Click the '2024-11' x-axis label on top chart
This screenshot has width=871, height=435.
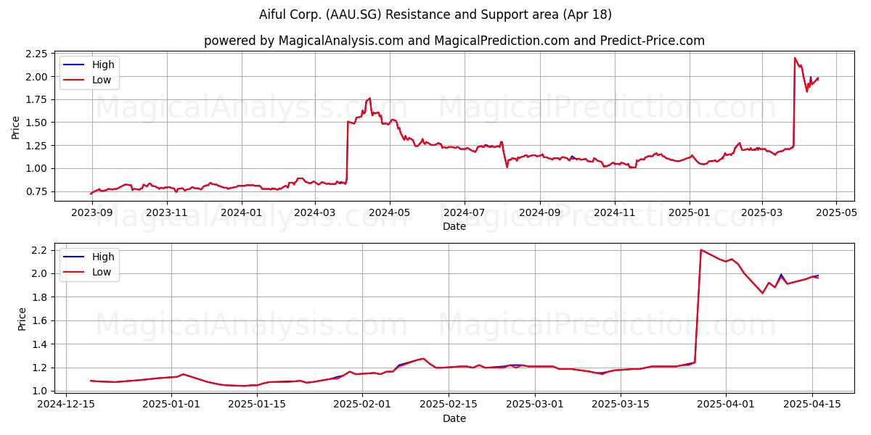pos(615,212)
